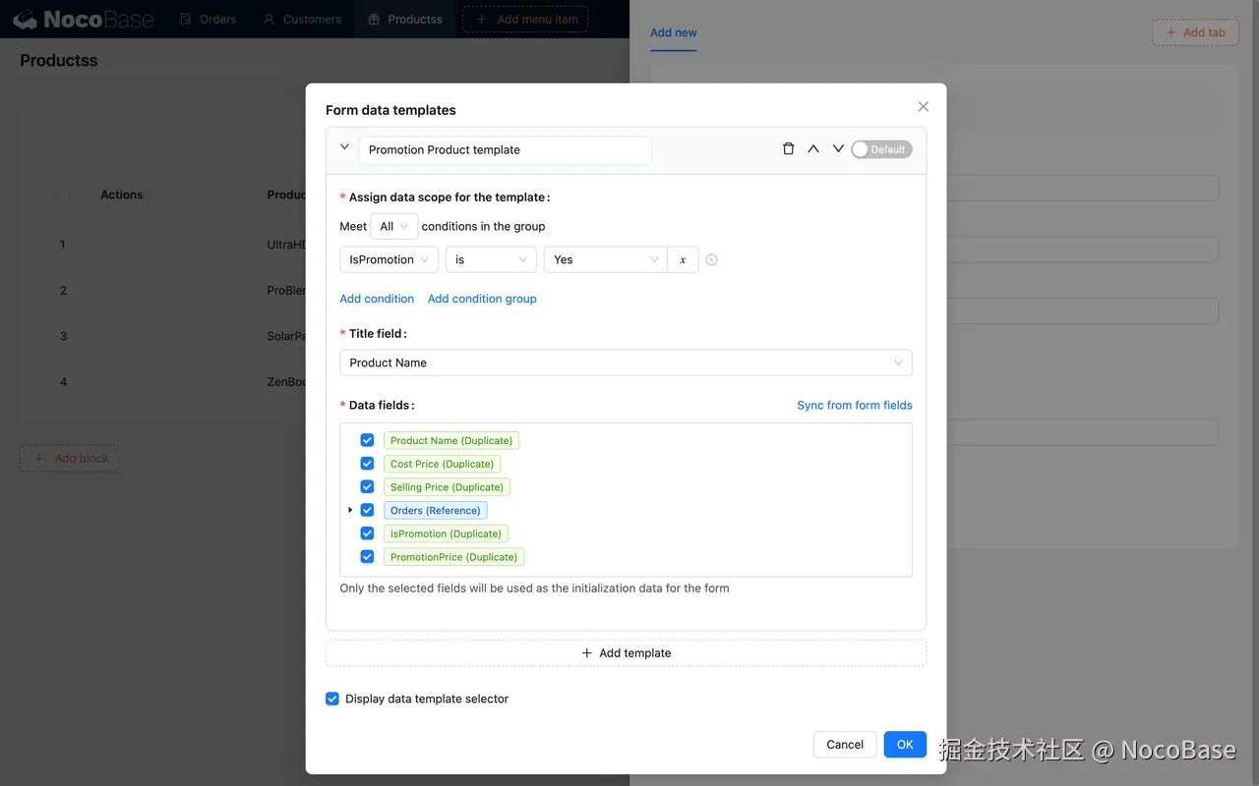Expand the Orders (Reference) field
This screenshot has height=786, width=1259.
[x=350, y=510]
